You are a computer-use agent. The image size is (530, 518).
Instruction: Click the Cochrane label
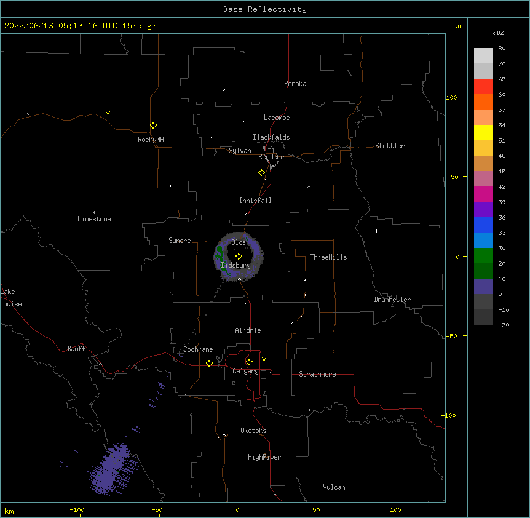pos(198,349)
